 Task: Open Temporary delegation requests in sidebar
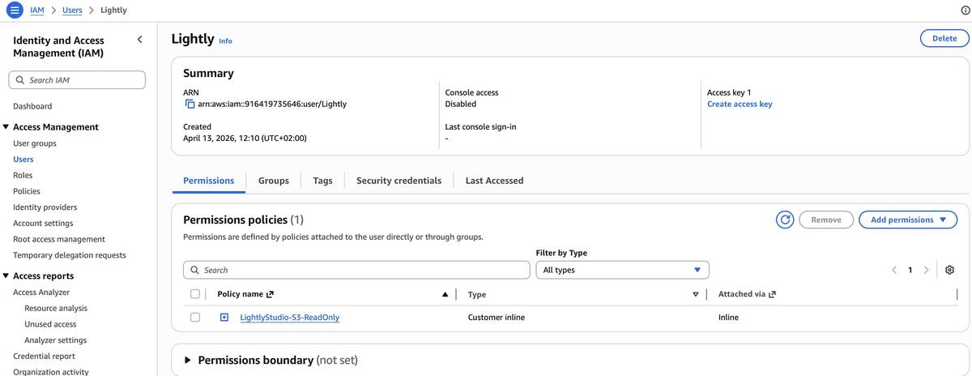[x=70, y=255]
